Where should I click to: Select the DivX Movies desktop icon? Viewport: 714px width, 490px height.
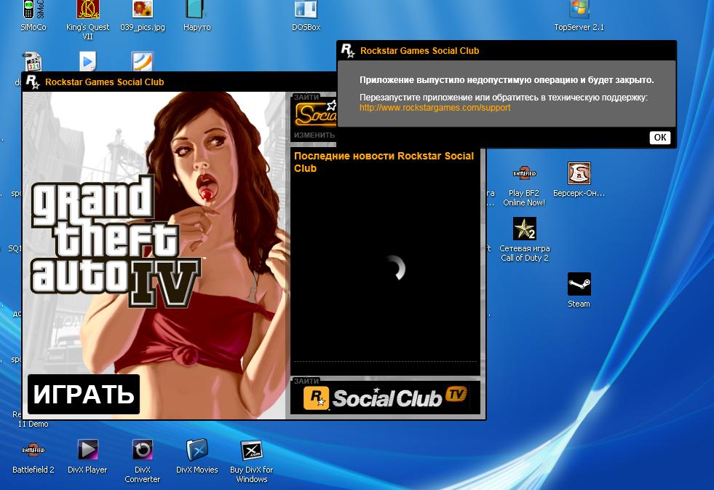197,457
